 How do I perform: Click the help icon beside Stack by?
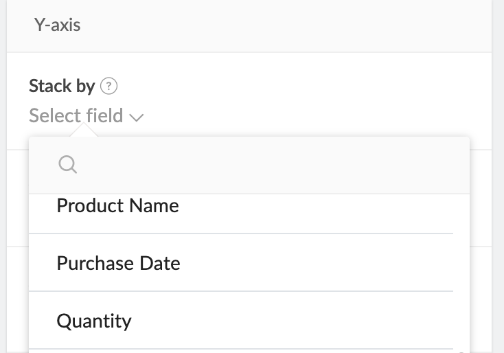(x=109, y=87)
